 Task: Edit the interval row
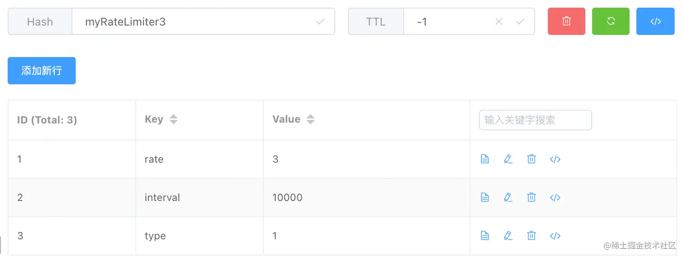[x=508, y=197]
